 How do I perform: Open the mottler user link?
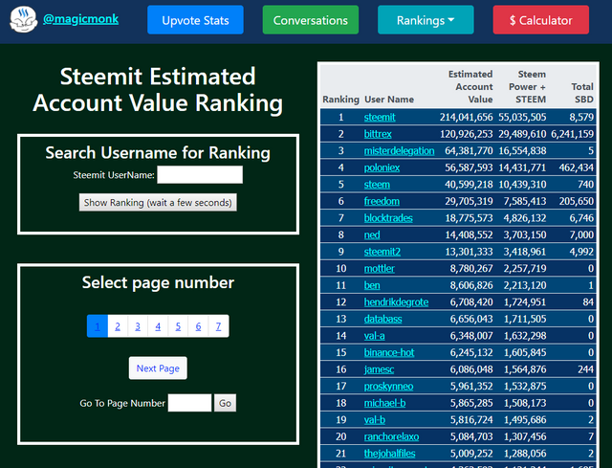[380, 268]
